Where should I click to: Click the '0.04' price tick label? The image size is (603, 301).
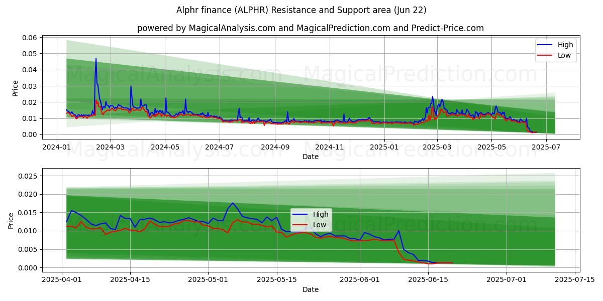[31, 70]
